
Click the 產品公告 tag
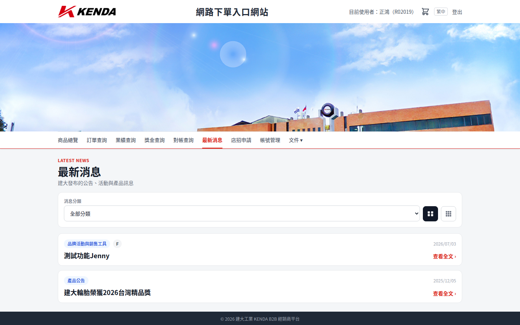76,281
